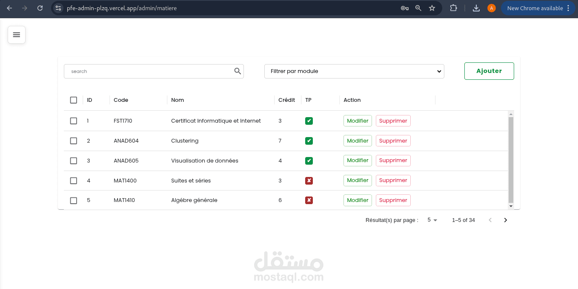Image resolution: width=578 pixels, height=289 pixels.
Task: Toggle the select-all header checkbox
Action: coord(74,100)
